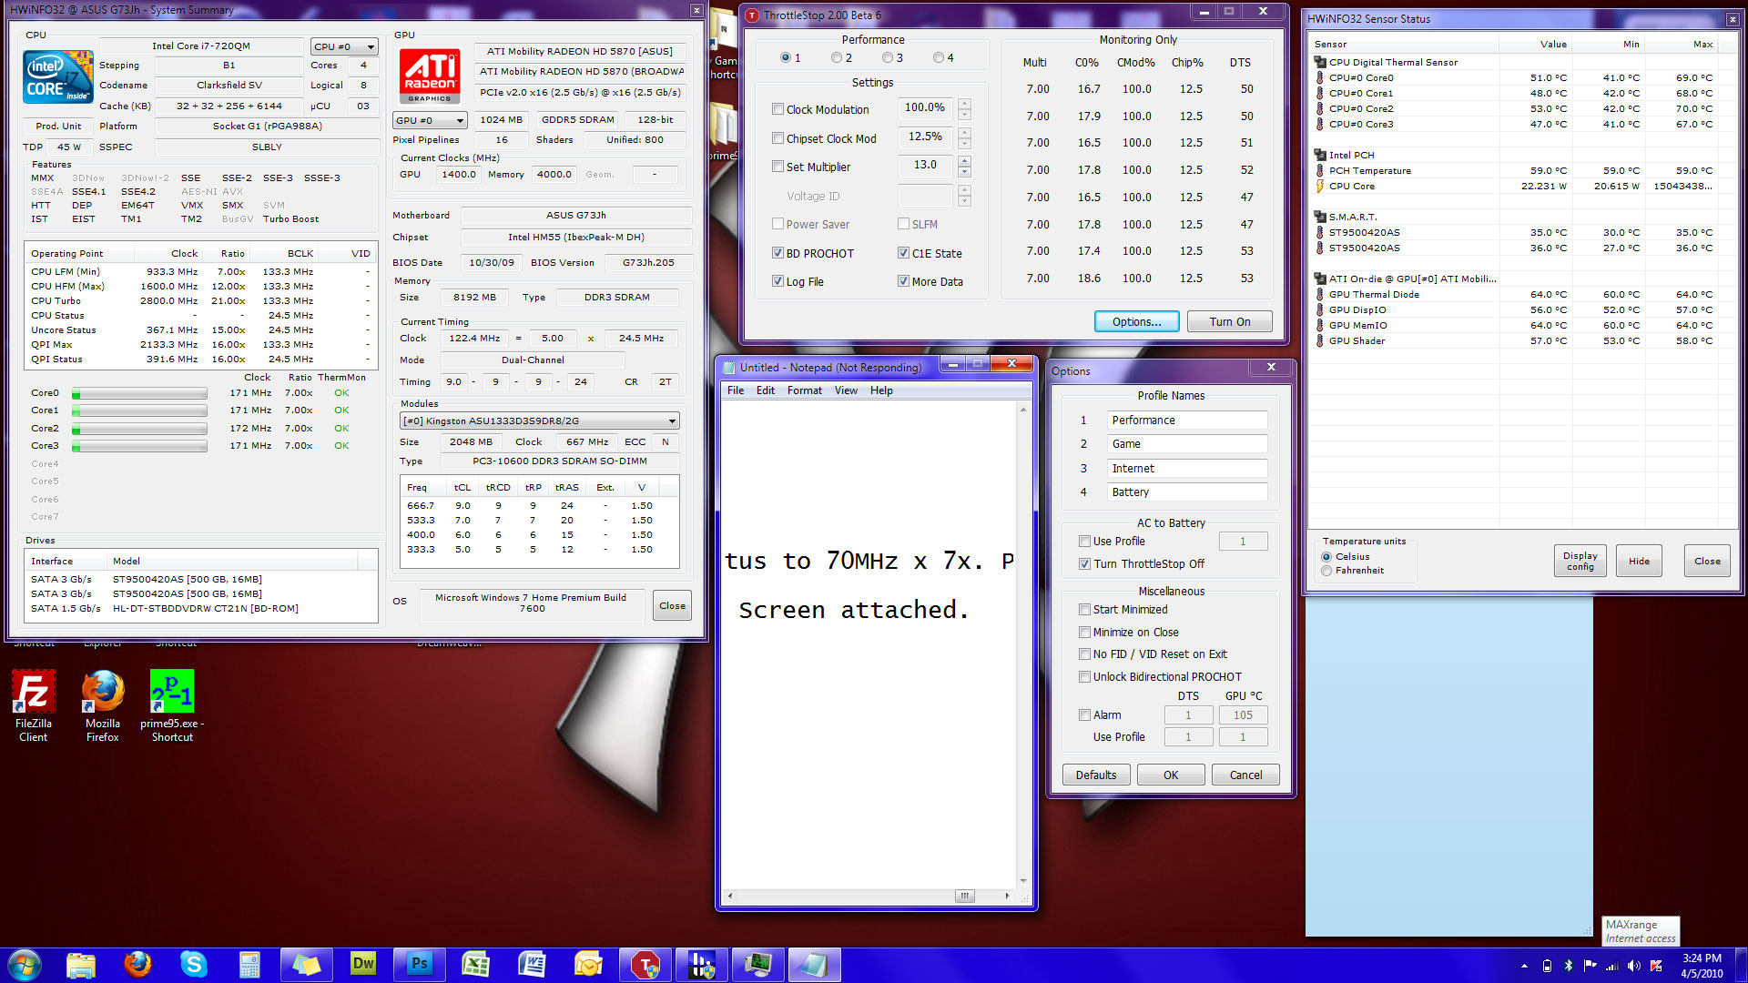
Task: Click the Defaults button in Options
Action: 1096,775
